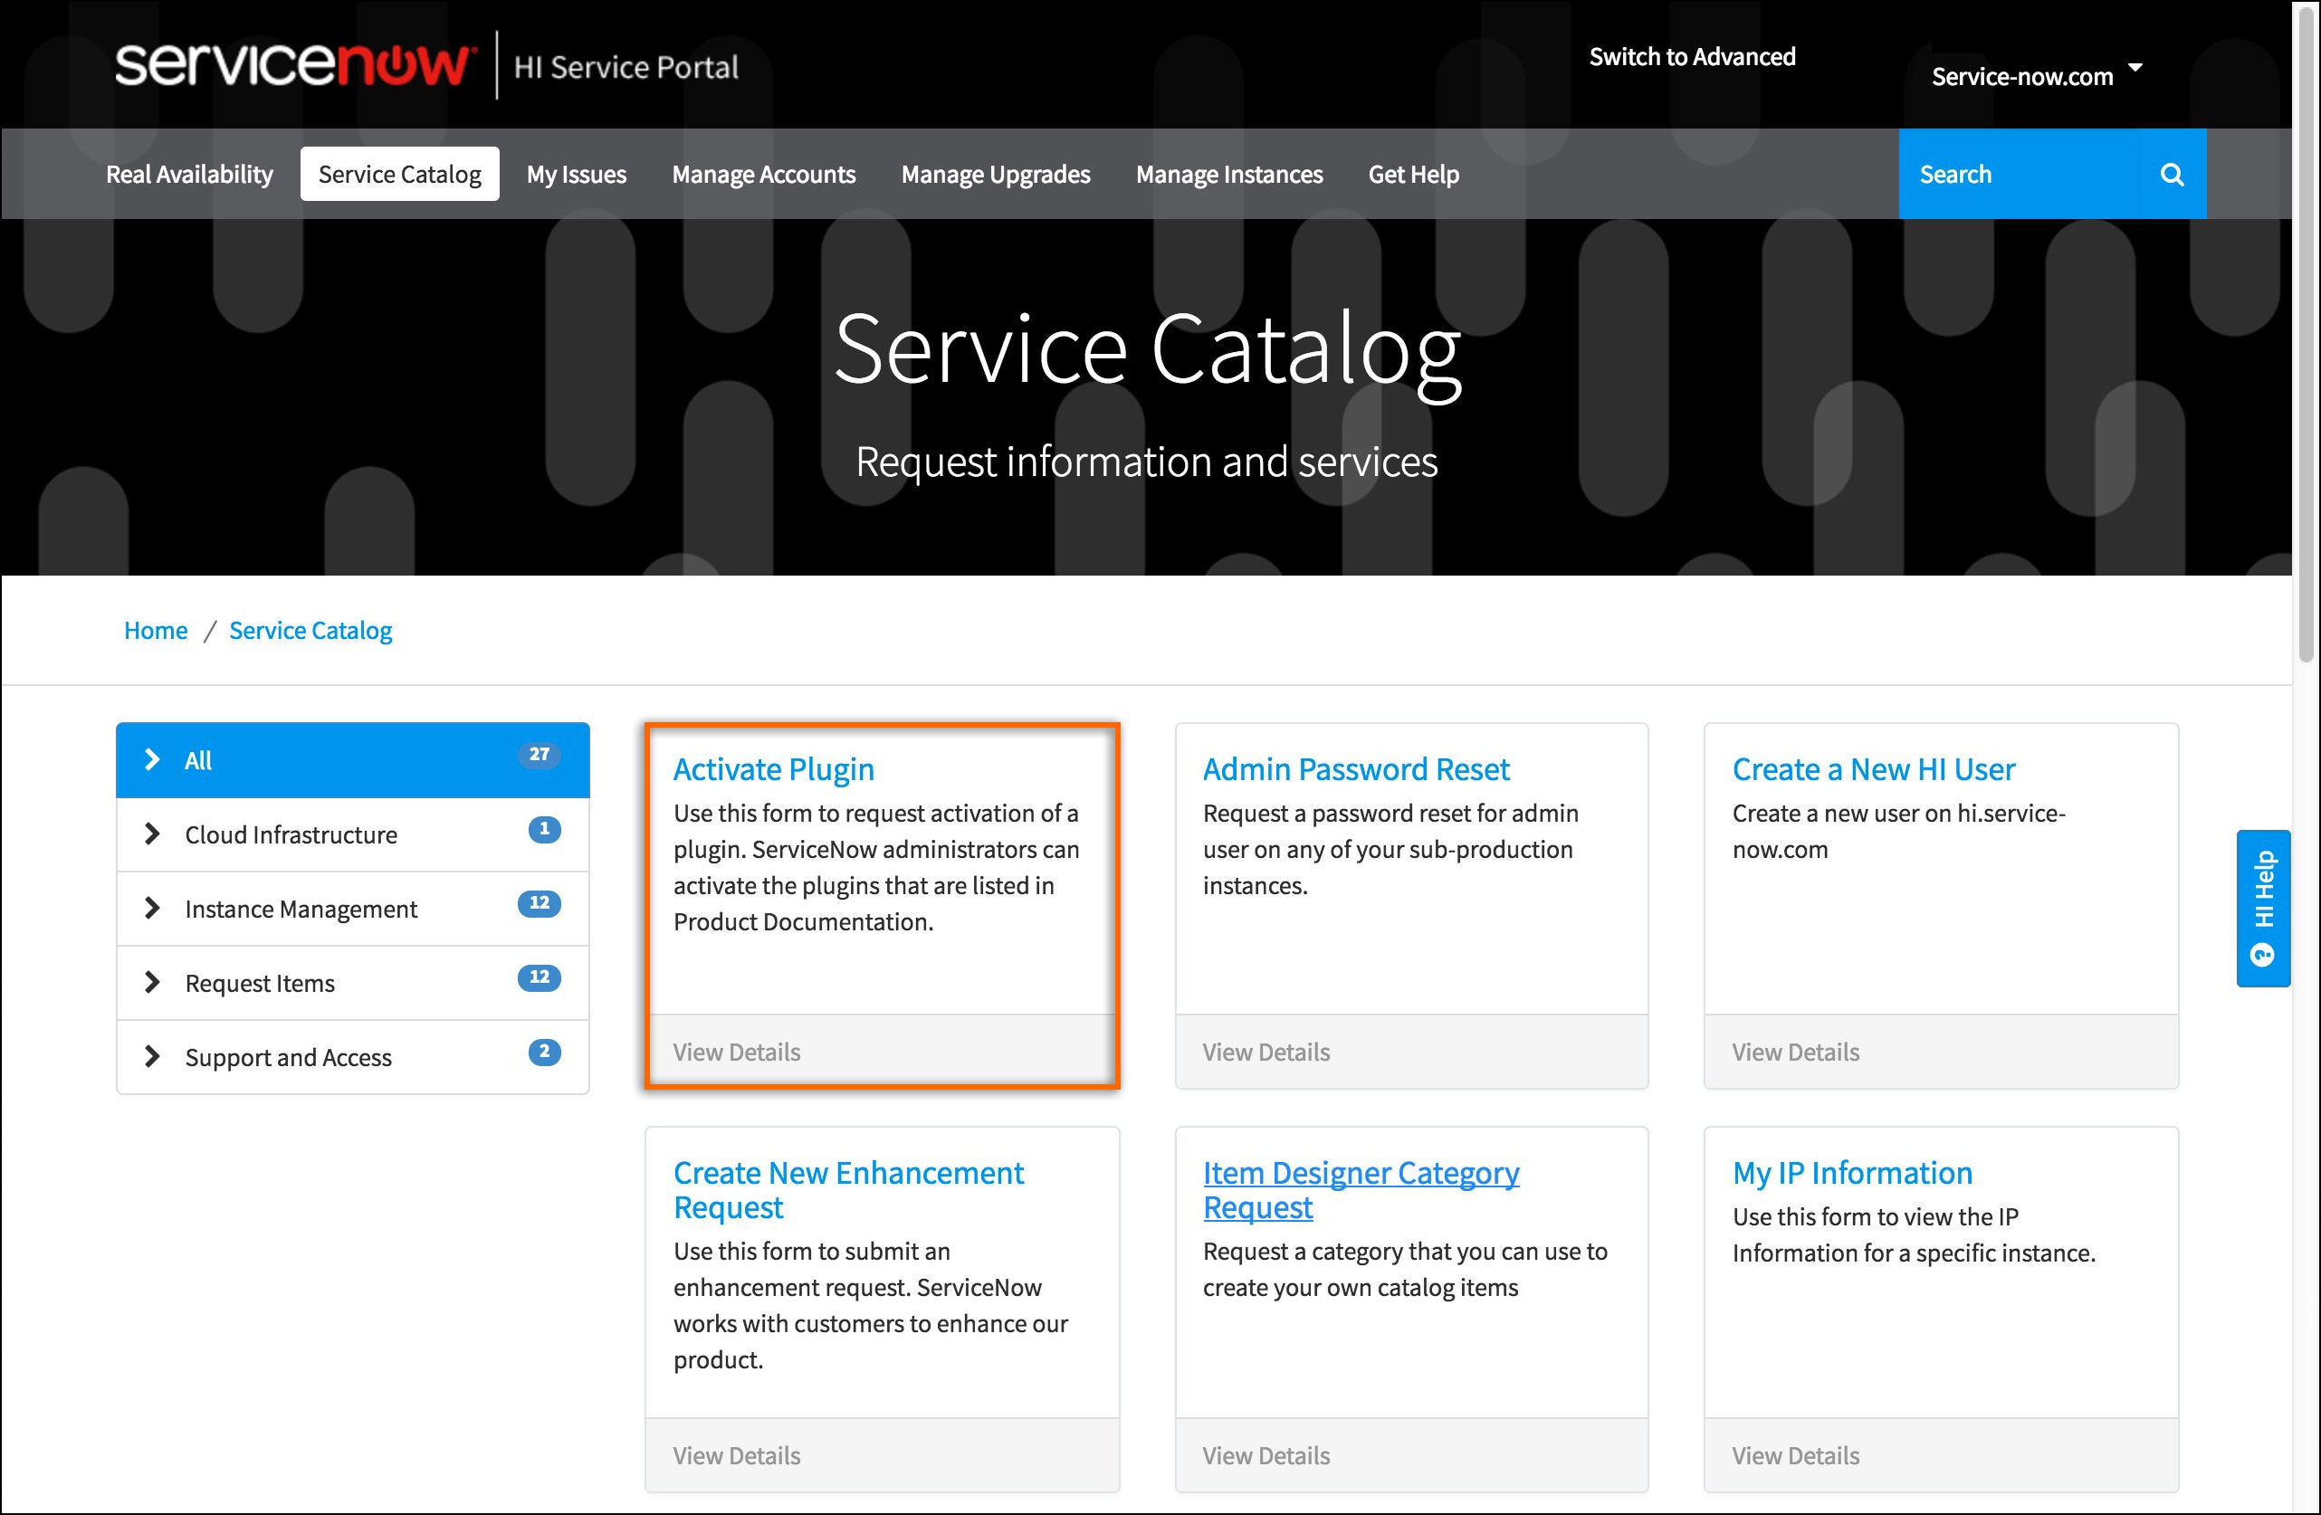Image resolution: width=2321 pixels, height=1515 pixels.
Task: Select the Request Items category
Action: coord(352,983)
